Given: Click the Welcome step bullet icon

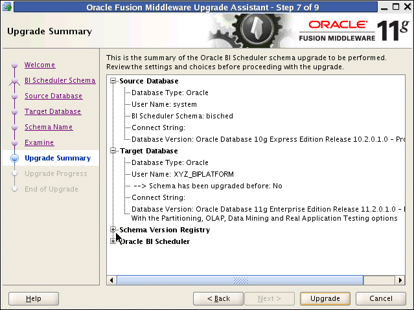Looking at the screenshot, I should point(14,65).
